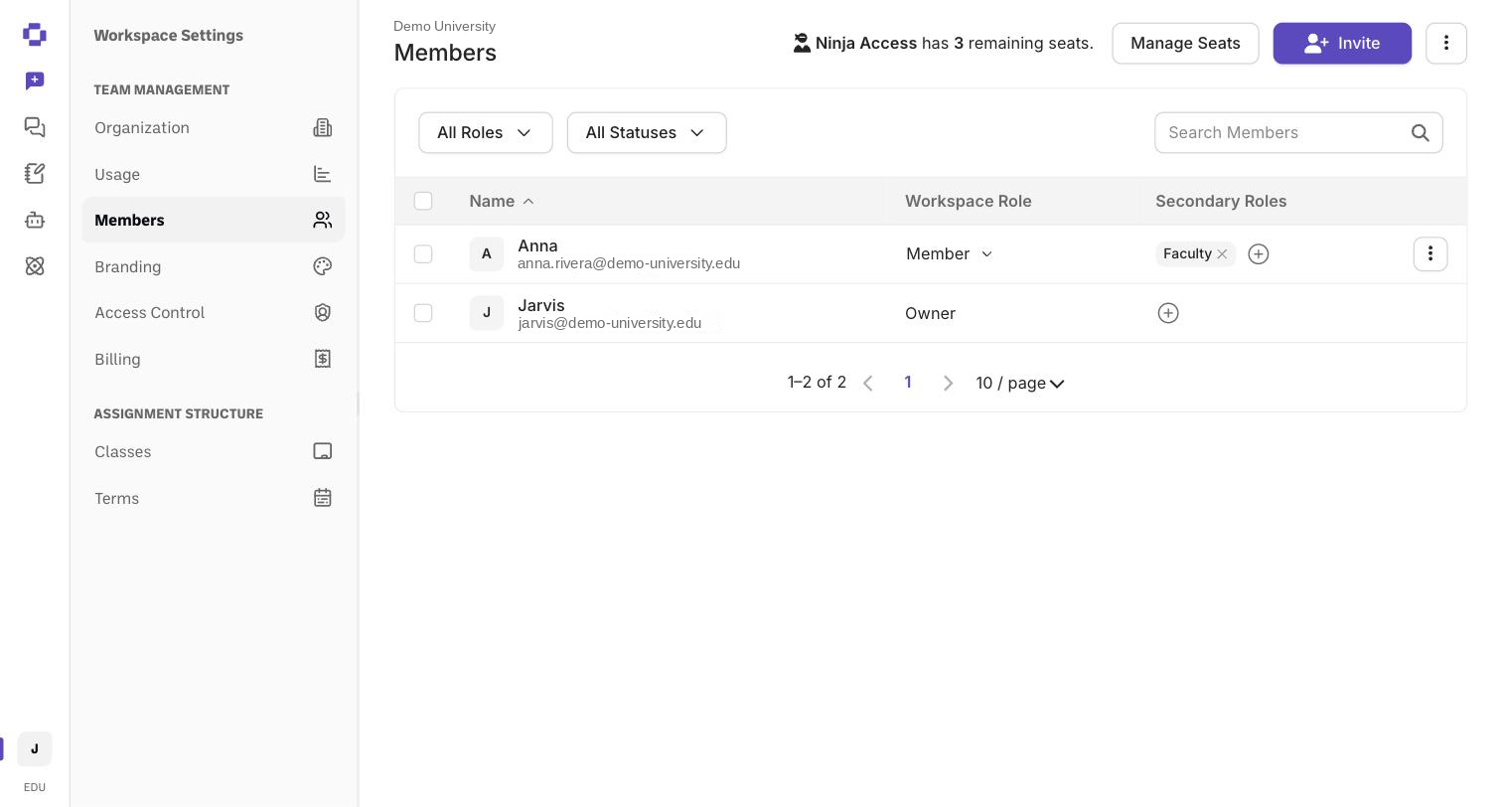1502x807 pixels.
Task: Select all members with header checkbox
Action: click(x=423, y=201)
